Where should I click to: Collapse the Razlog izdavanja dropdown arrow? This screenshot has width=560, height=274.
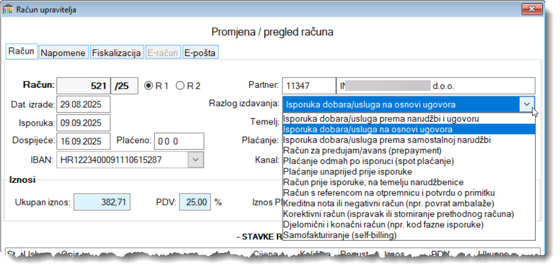click(x=527, y=104)
